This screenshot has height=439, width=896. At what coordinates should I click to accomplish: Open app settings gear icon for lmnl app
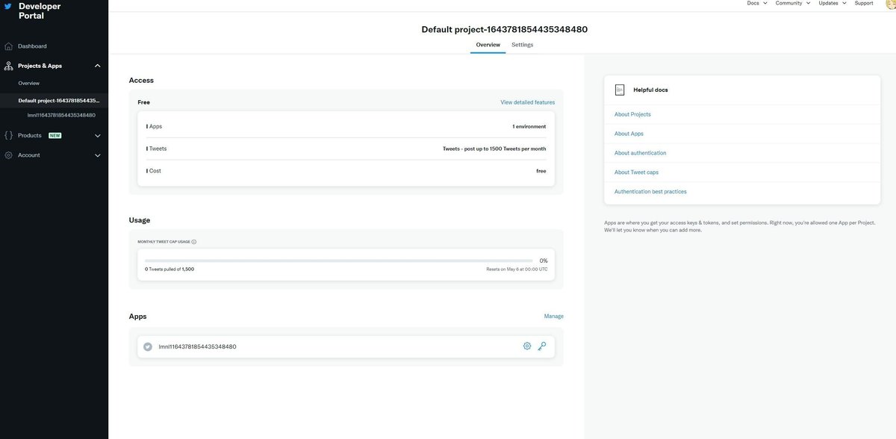pyautogui.click(x=527, y=346)
